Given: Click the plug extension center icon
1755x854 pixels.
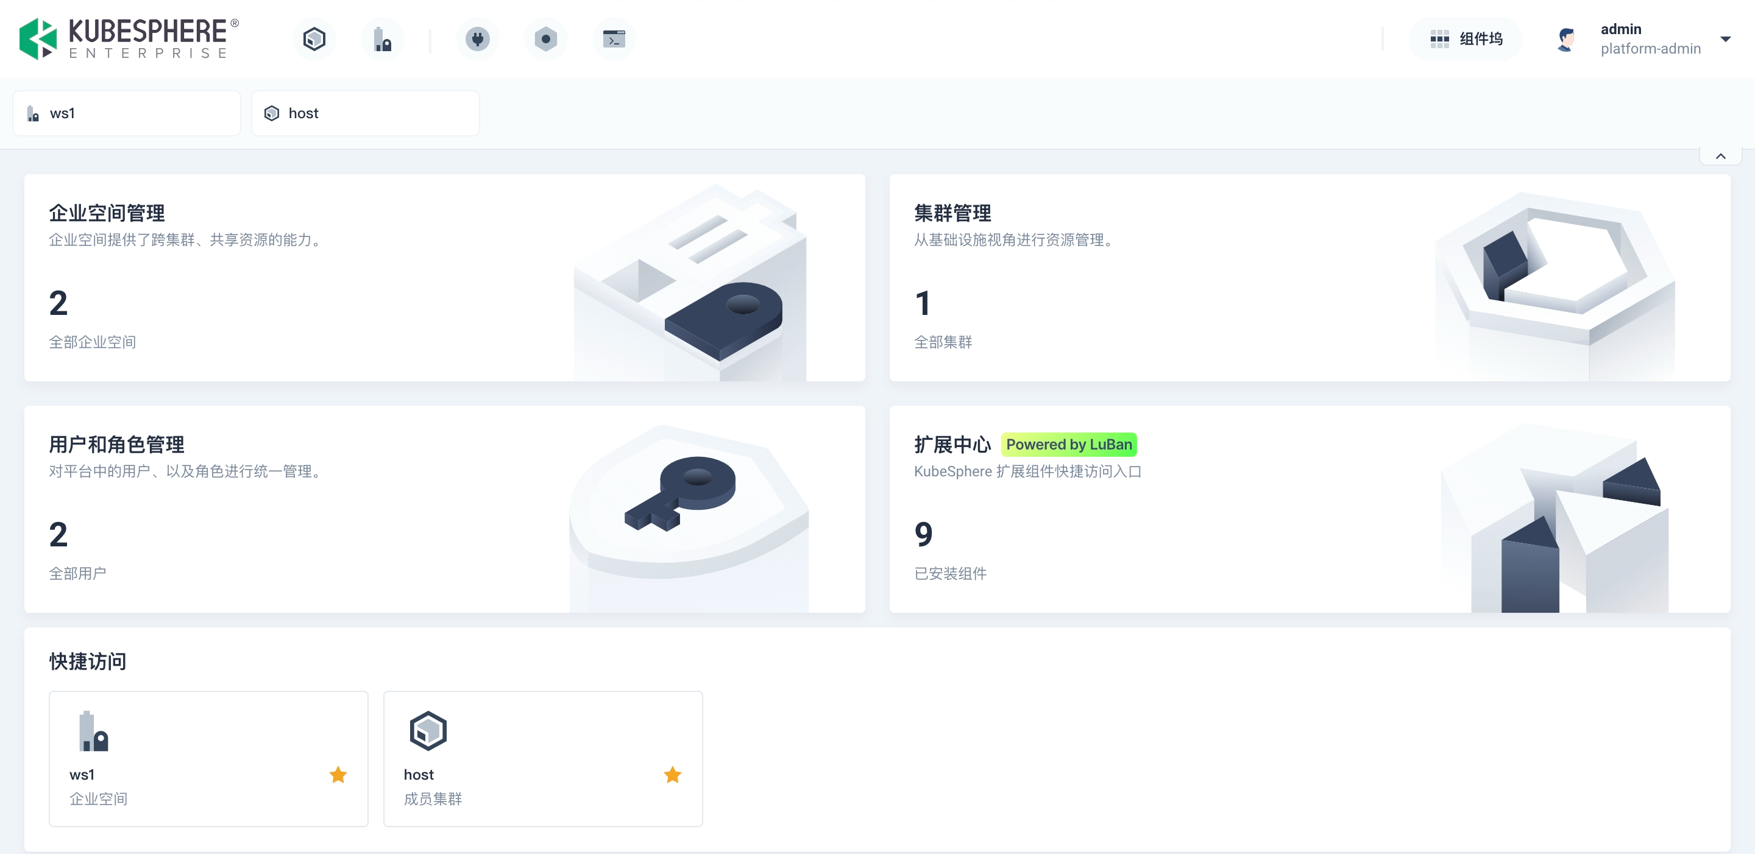Looking at the screenshot, I should pos(478,39).
